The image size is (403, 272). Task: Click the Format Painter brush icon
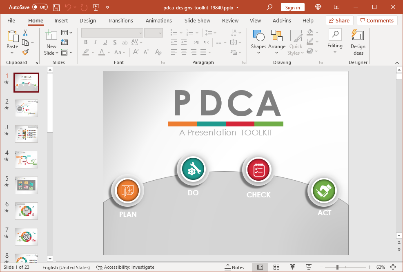click(25, 52)
